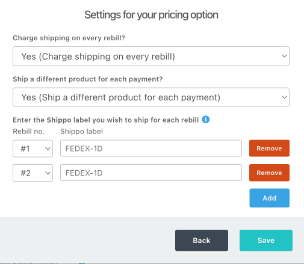Click the 'Charge shipping on every rebill?' label
This screenshot has height=264, width=304.
[x=69, y=38]
